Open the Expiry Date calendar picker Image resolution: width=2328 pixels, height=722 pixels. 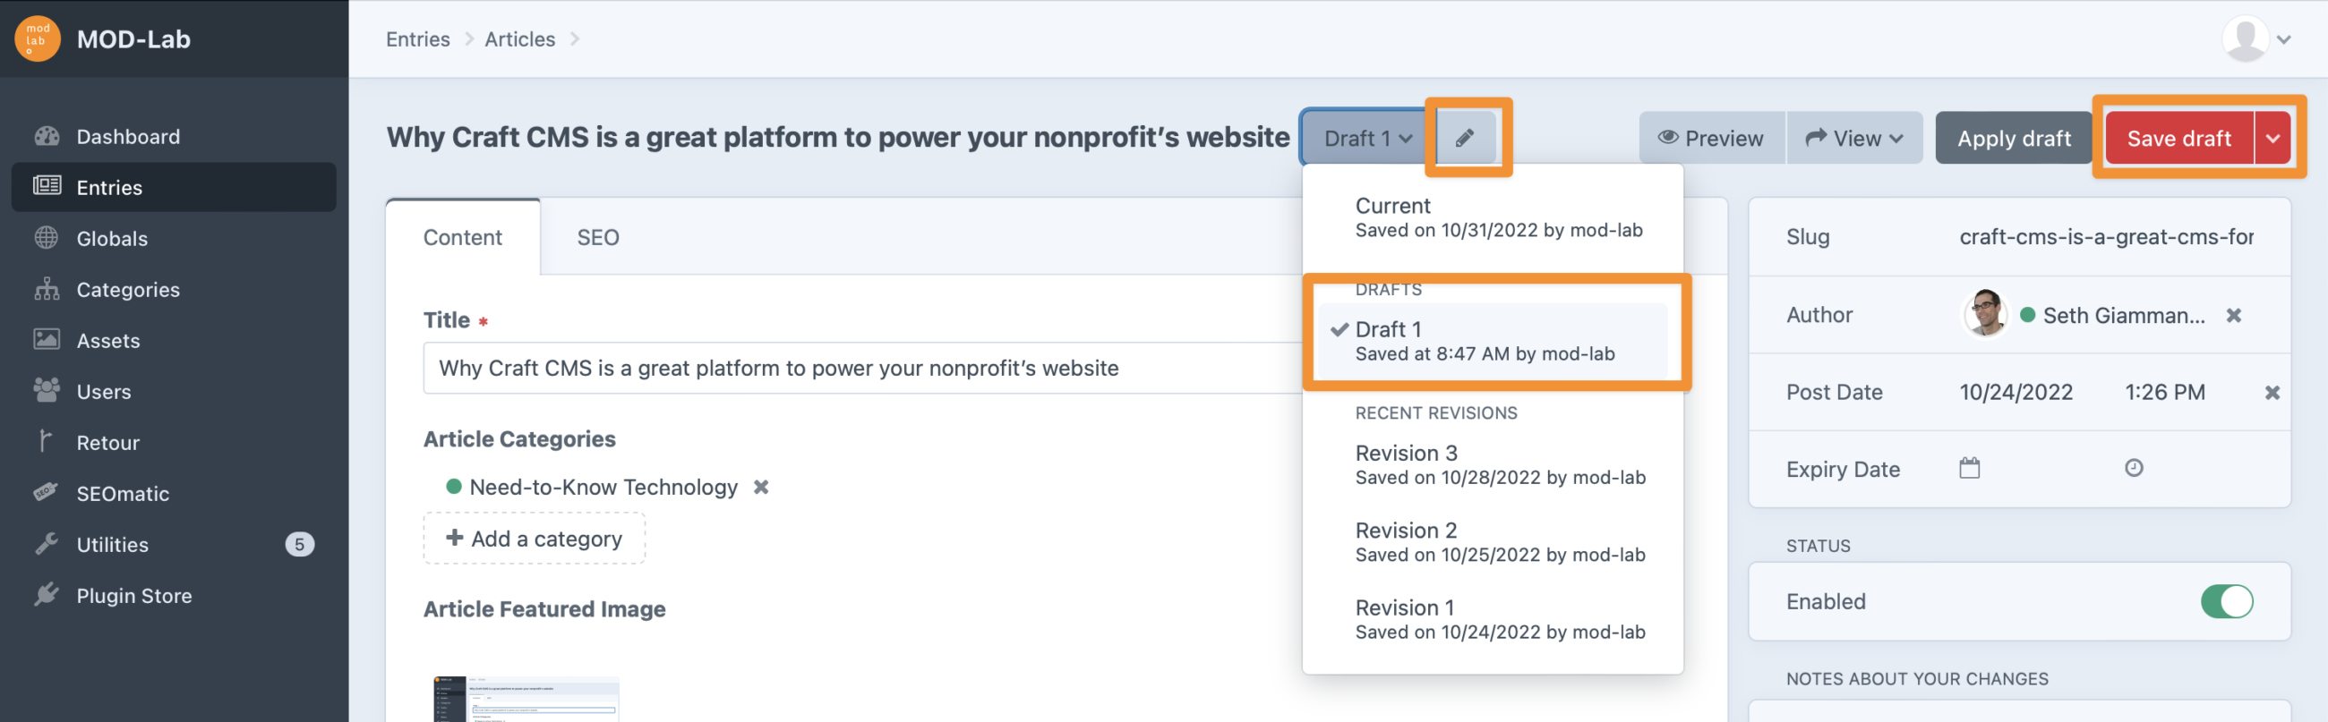coord(1969,469)
